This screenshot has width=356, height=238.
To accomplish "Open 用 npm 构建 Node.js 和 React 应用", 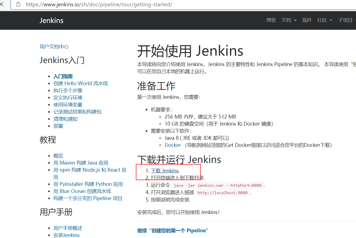I will pyautogui.click(x=90, y=173).
